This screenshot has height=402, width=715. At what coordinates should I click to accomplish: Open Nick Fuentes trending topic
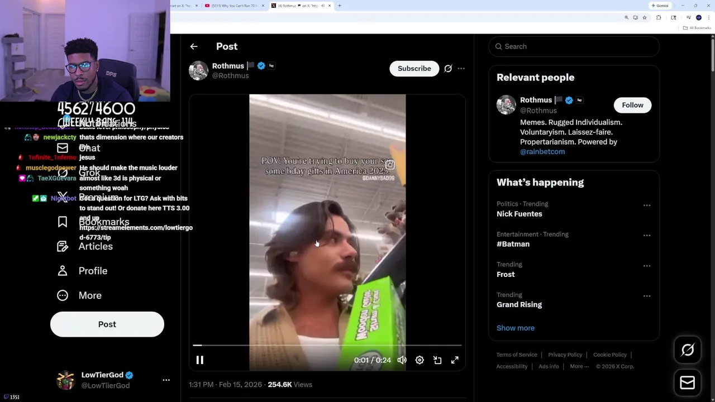tap(519, 214)
